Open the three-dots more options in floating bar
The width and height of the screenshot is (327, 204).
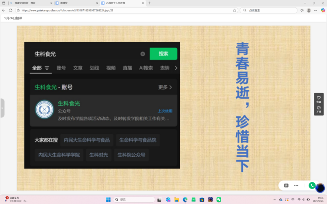coord(296,185)
